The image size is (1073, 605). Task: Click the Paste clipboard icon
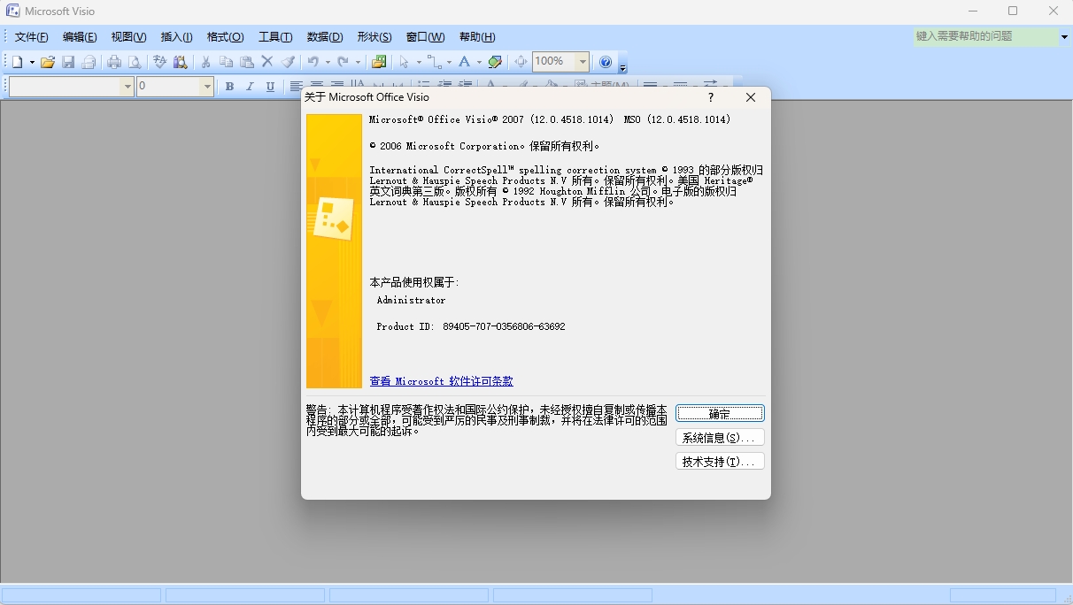coord(247,62)
